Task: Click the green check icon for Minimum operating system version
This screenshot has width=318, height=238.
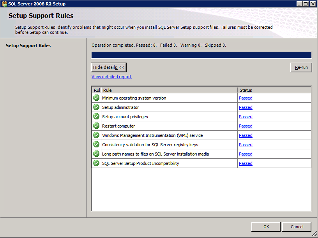Action: point(96,98)
